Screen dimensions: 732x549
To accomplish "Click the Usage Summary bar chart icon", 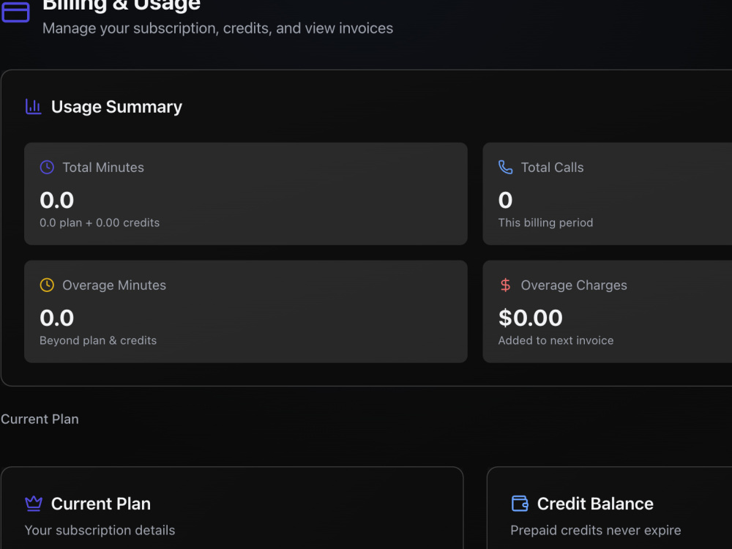I will (x=33, y=106).
